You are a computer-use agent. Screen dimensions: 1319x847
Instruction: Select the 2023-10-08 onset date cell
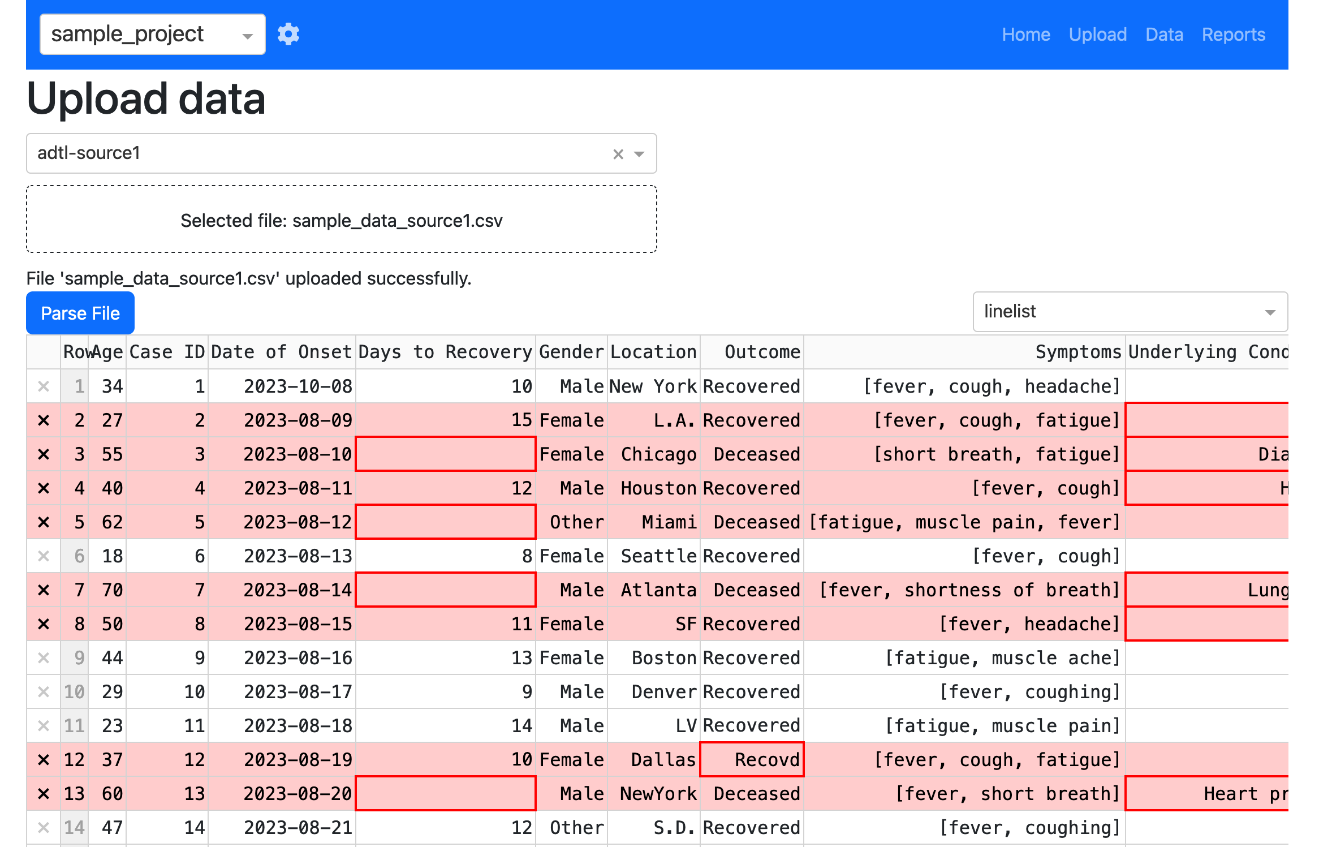282,386
